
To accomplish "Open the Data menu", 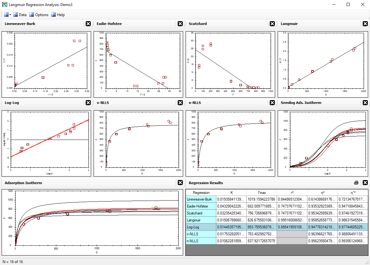I will 20,15.
